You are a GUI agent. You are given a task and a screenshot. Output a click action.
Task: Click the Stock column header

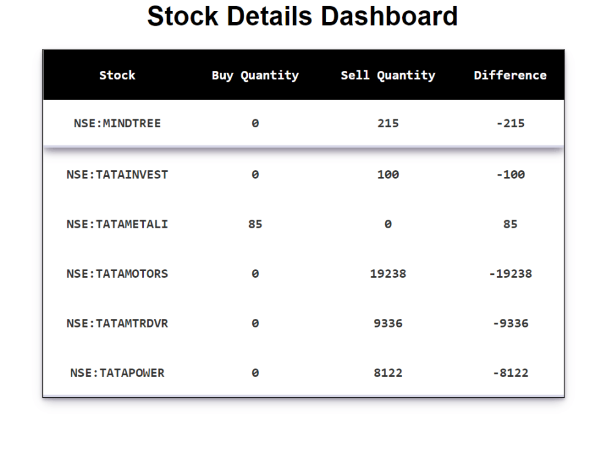point(117,75)
